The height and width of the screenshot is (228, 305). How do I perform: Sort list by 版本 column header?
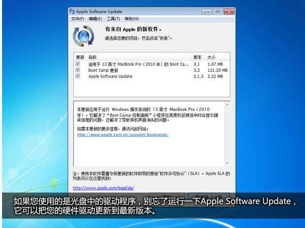[x=198, y=58]
